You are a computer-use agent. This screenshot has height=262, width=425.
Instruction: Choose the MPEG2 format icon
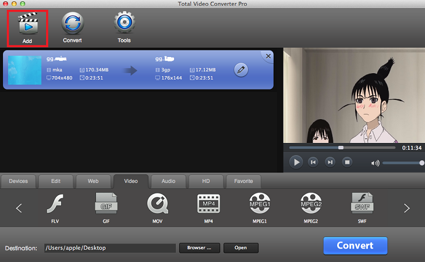click(311, 203)
